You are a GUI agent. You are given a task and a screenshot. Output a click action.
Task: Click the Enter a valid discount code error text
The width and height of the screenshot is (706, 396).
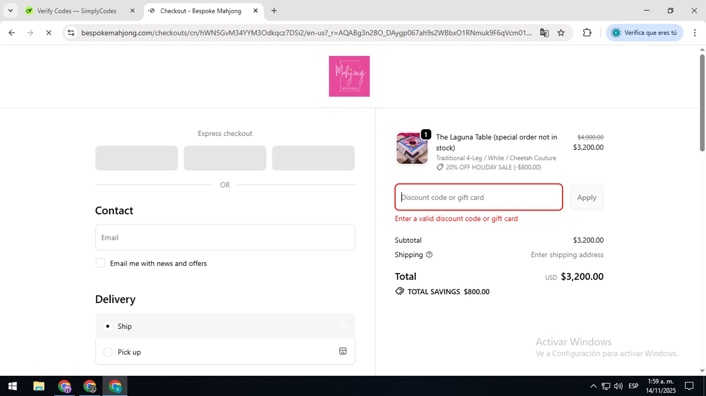[x=456, y=218]
